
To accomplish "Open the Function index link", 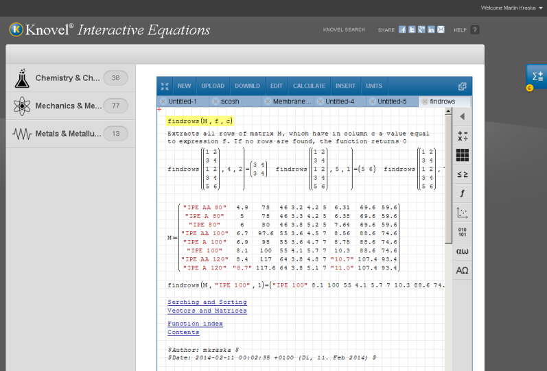I will [x=195, y=324].
